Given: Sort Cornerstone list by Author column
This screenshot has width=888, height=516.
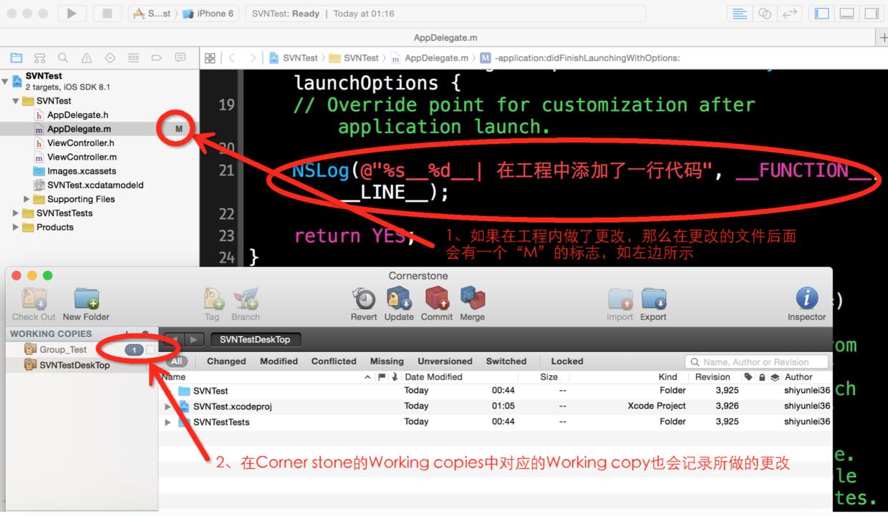Looking at the screenshot, I should tap(798, 377).
